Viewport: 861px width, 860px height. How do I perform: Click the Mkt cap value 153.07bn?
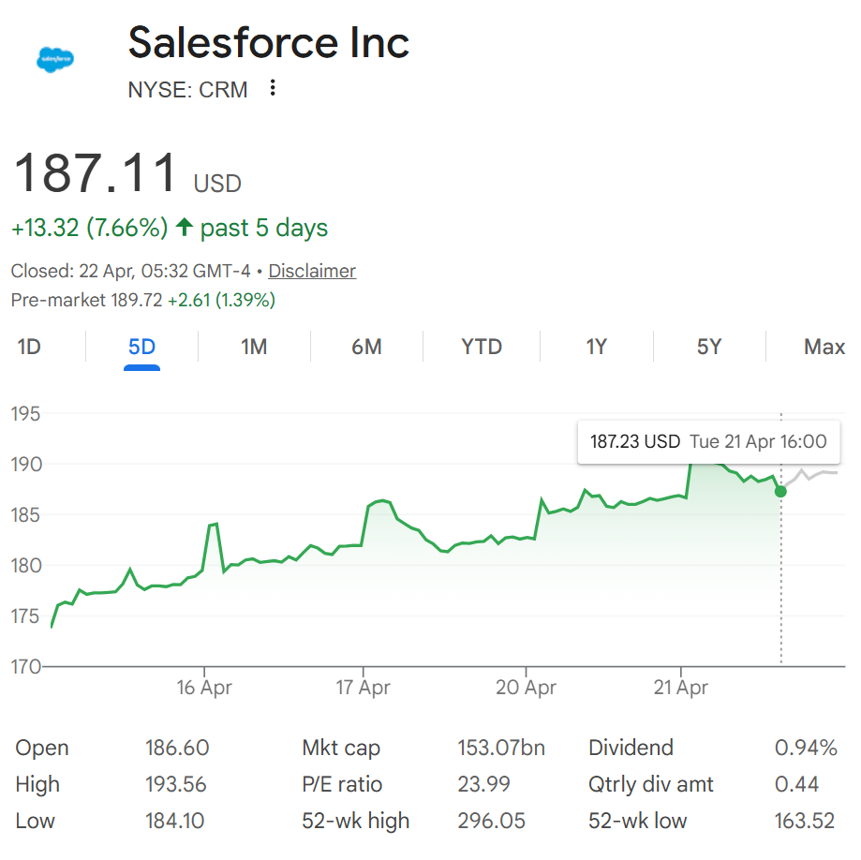(x=500, y=748)
